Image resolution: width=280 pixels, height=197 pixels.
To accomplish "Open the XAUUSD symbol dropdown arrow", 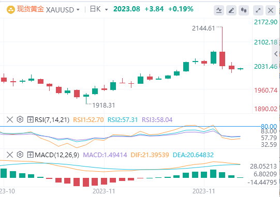I will click(x=78, y=10).
